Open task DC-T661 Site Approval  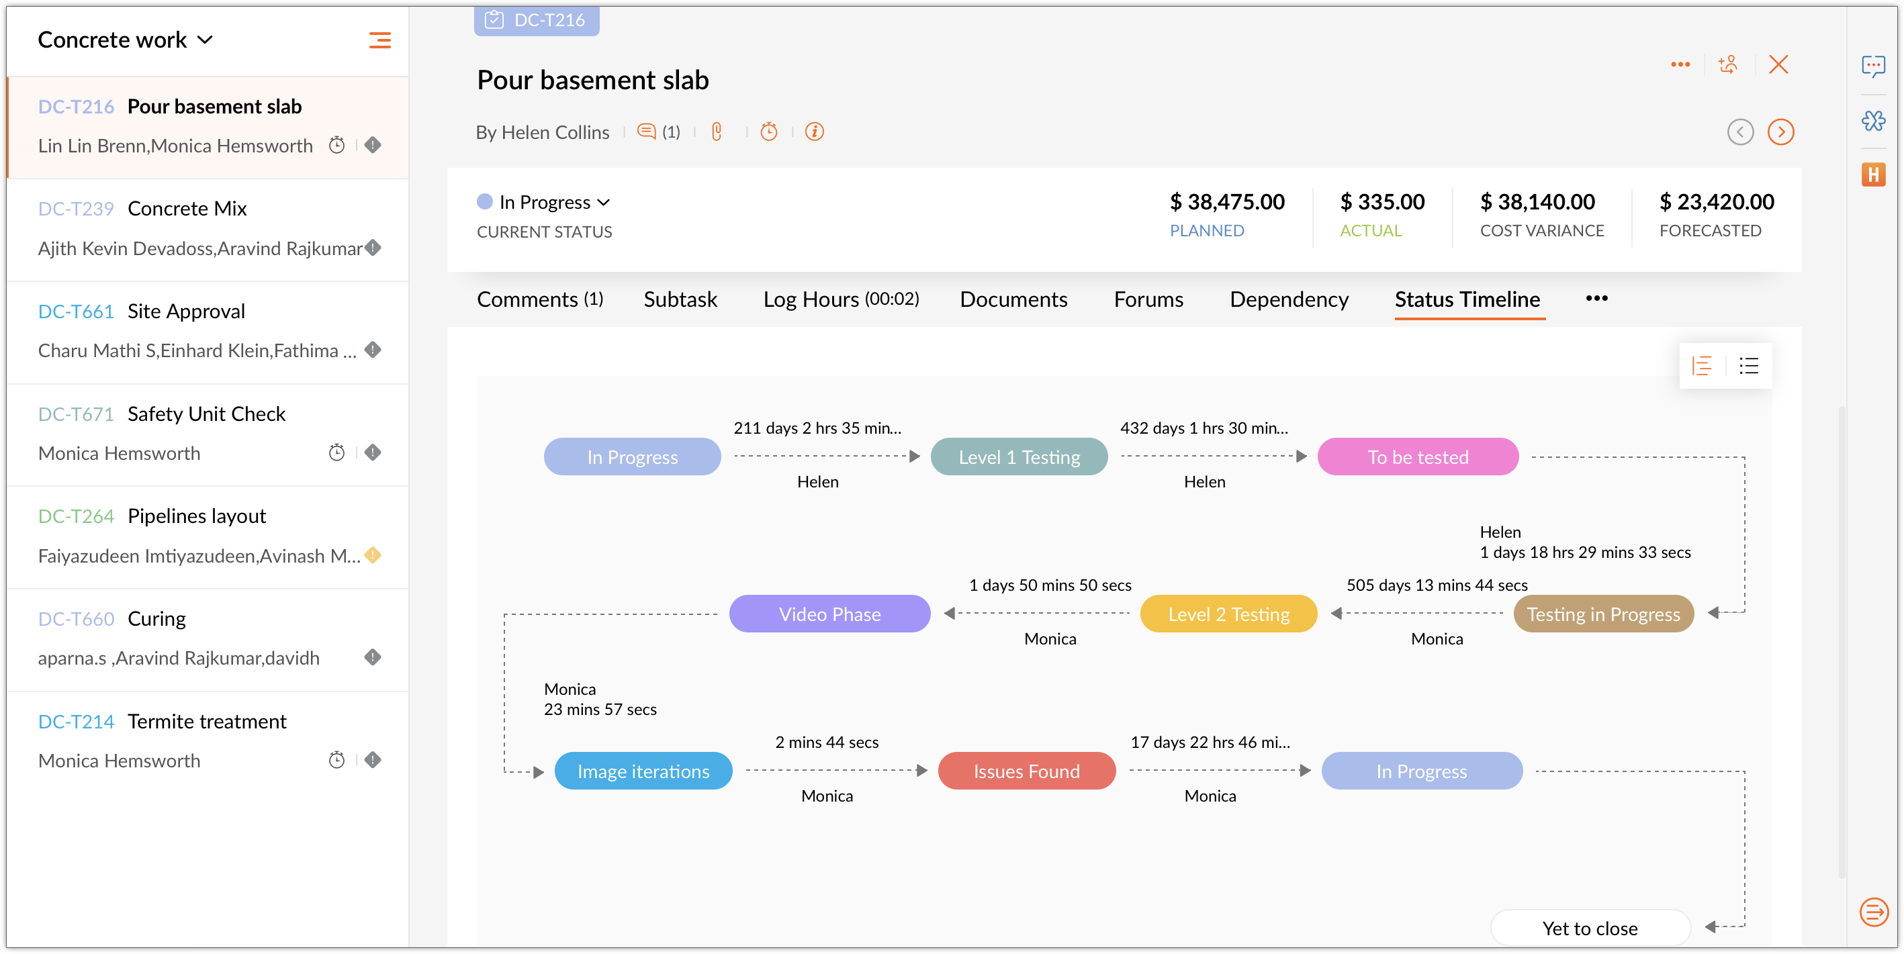tap(185, 311)
